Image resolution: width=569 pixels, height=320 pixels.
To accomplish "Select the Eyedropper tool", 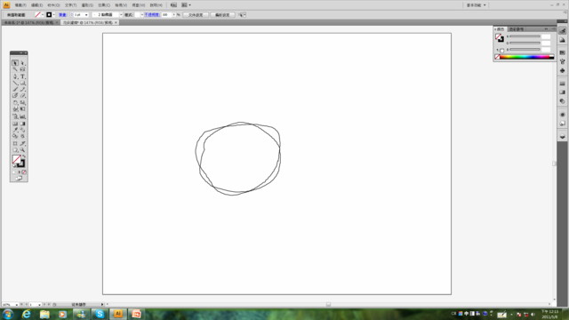I will pyautogui.click(x=15, y=130).
